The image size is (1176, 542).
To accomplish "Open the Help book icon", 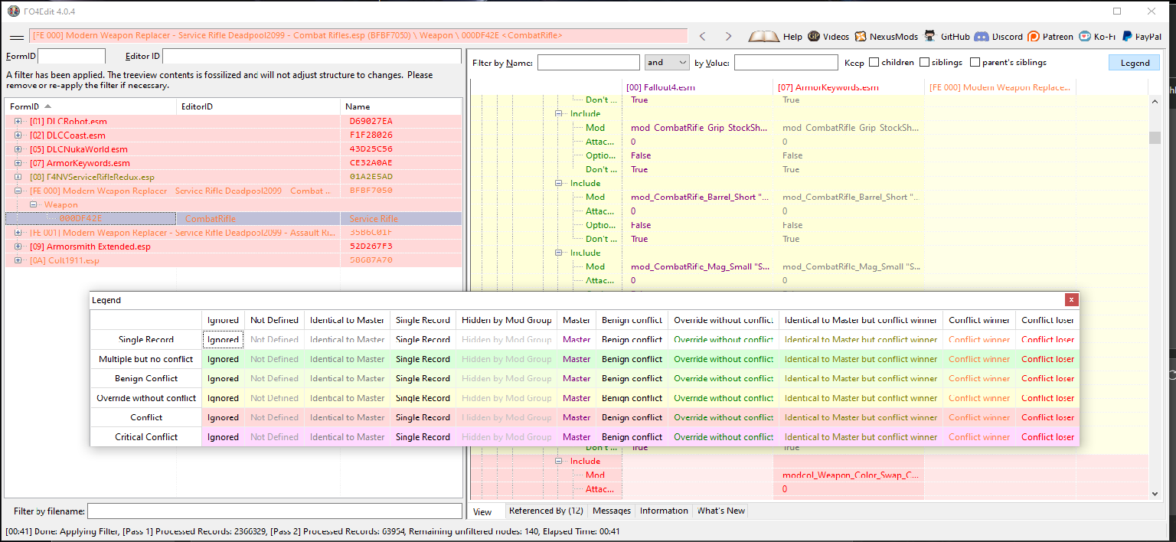I will pos(764,36).
